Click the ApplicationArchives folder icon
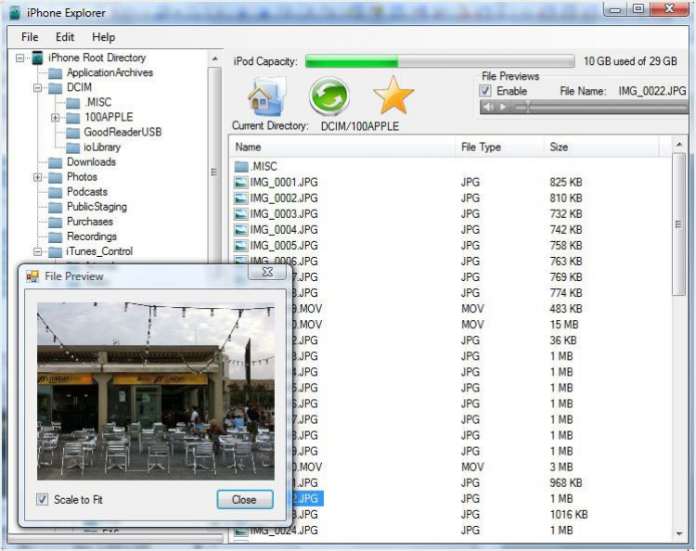 [x=55, y=72]
